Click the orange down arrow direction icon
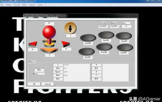162x102 pixels. point(49,50)
